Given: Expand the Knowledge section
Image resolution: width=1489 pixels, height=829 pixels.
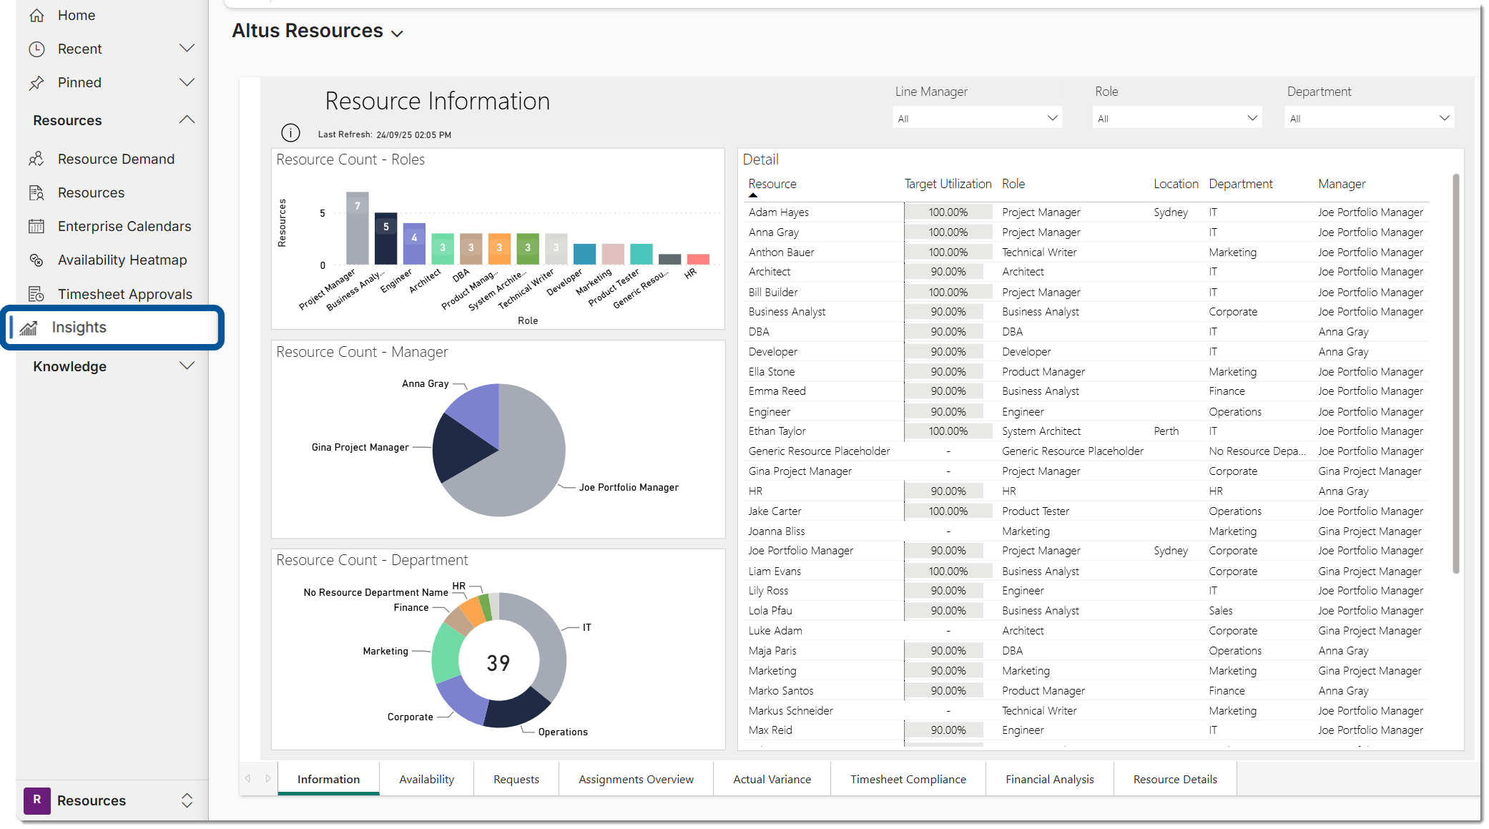Looking at the screenshot, I should point(187,366).
